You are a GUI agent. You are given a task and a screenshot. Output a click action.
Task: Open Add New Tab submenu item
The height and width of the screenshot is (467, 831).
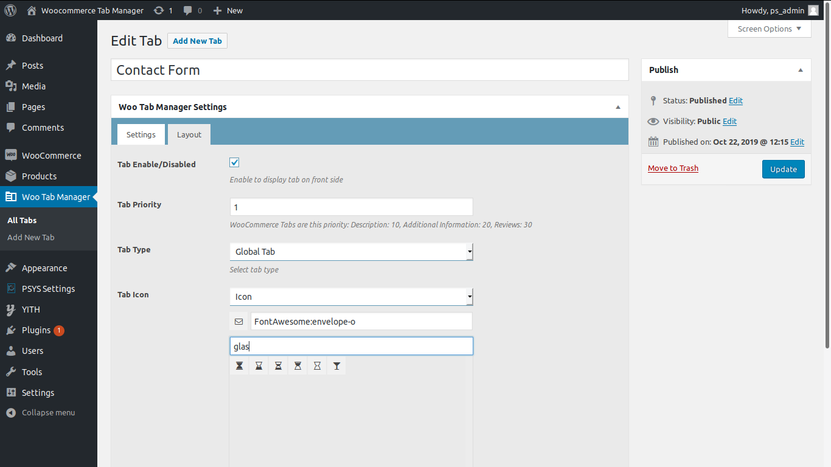pos(31,237)
